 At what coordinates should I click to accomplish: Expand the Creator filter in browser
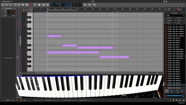[179, 20]
